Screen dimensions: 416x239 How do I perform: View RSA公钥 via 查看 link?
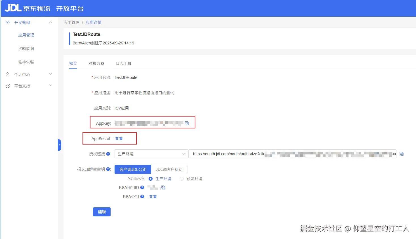point(153,197)
